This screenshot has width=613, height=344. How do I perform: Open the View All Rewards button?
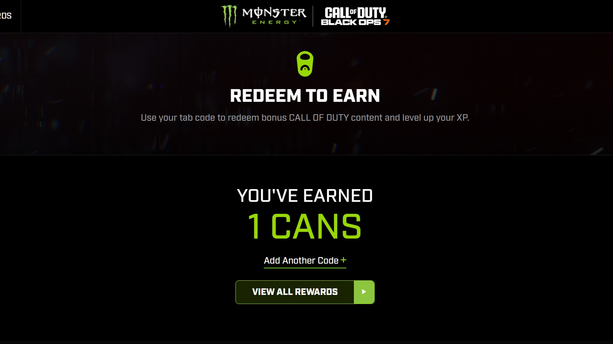[x=305, y=292]
